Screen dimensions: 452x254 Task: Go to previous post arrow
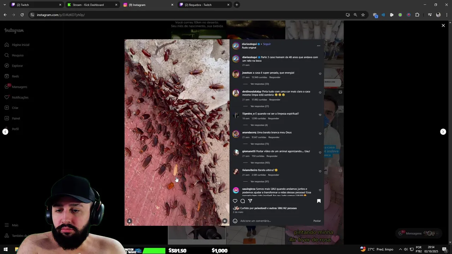click(5, 132)
